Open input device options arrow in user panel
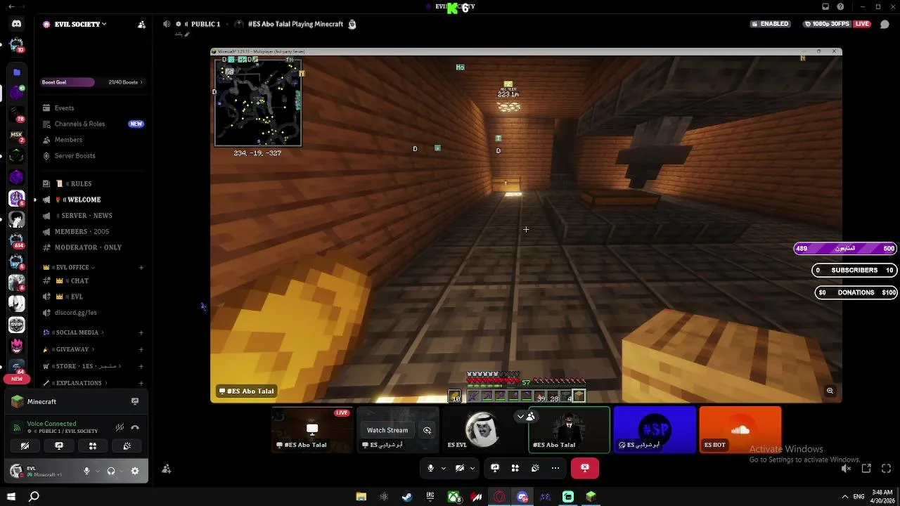Screen dimensions: 900x506 pos(97,471)
